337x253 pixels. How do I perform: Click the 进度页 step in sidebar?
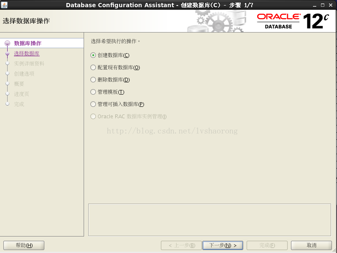(22, 94)
